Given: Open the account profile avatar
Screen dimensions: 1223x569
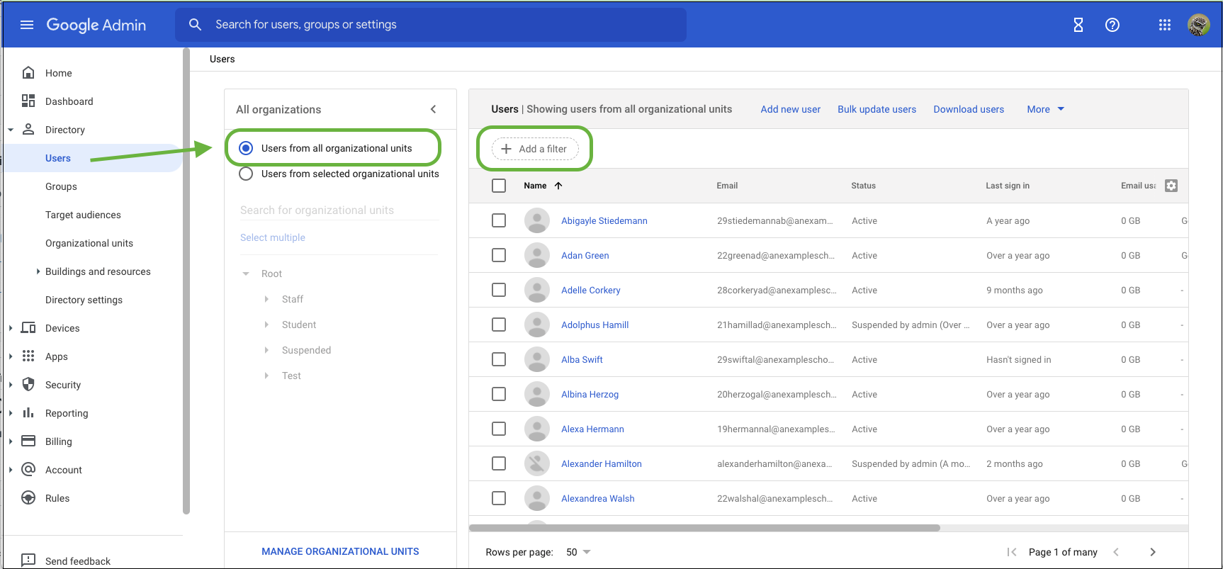Looking at the screenshot, I should point(1199,25).
